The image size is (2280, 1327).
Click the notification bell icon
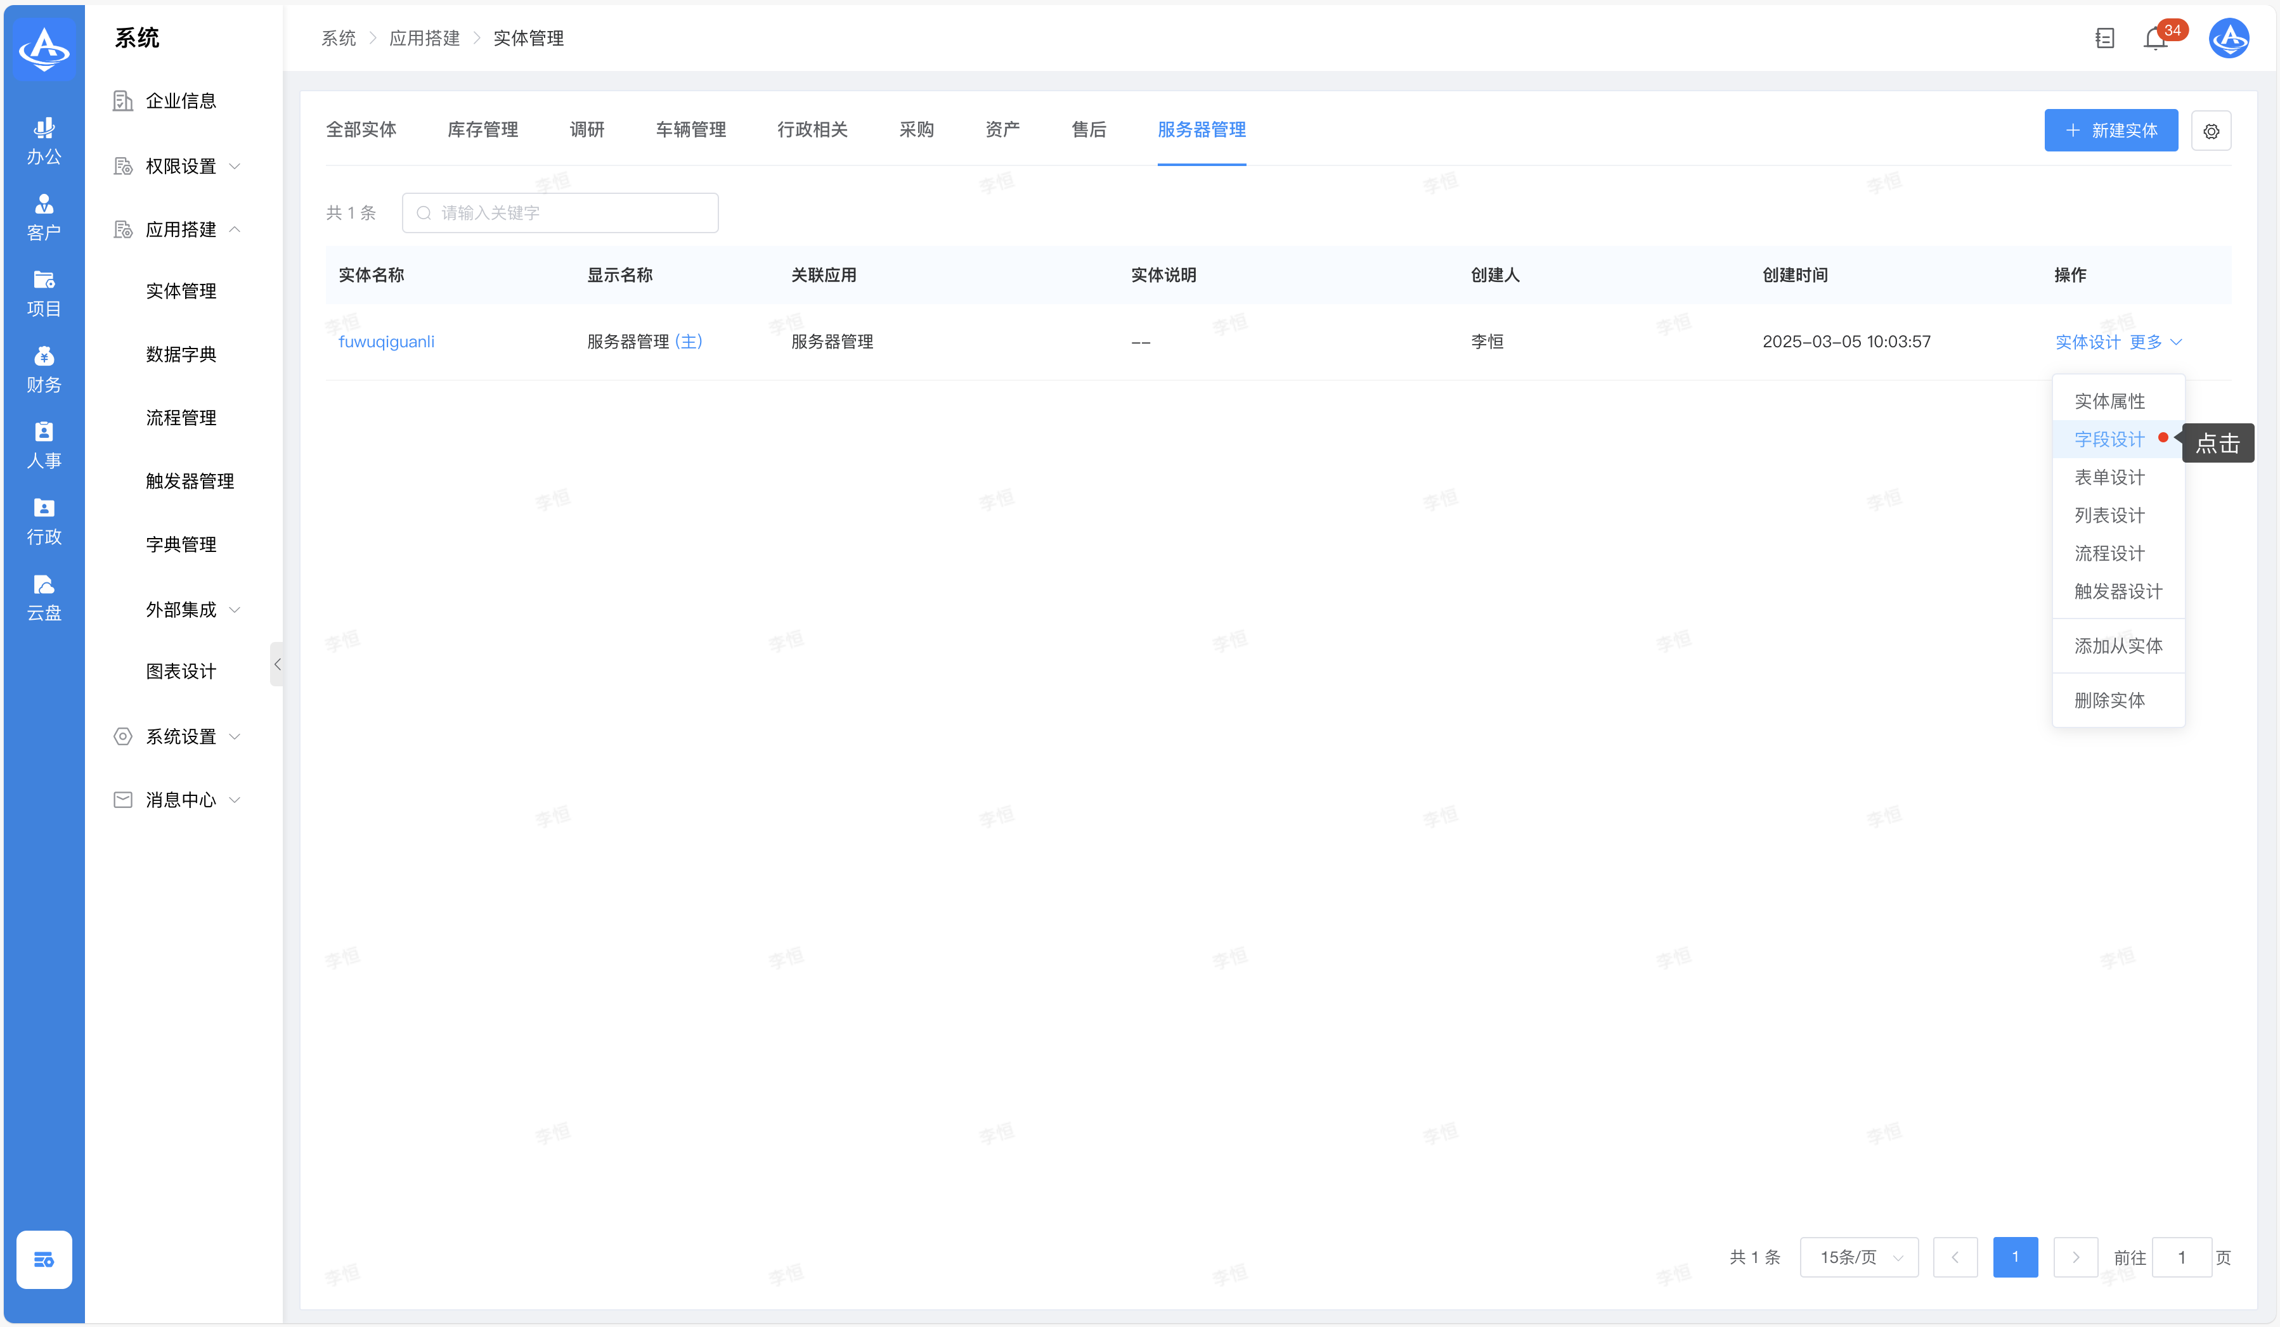pyautogui.click(x=2154, y=39)
